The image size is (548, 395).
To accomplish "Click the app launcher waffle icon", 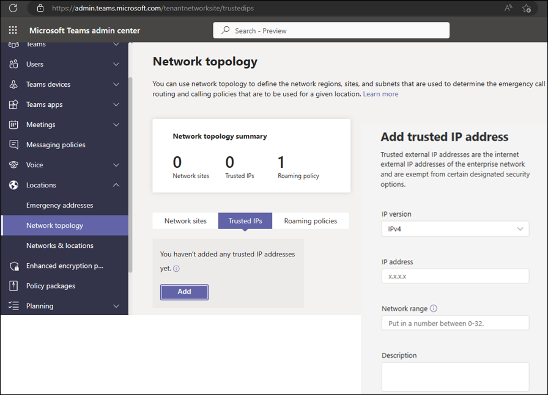I will (x=12, y=30).
